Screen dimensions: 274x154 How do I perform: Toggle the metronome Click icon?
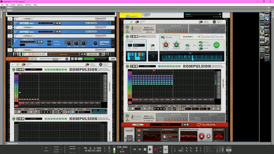click(x=109, y=148)
